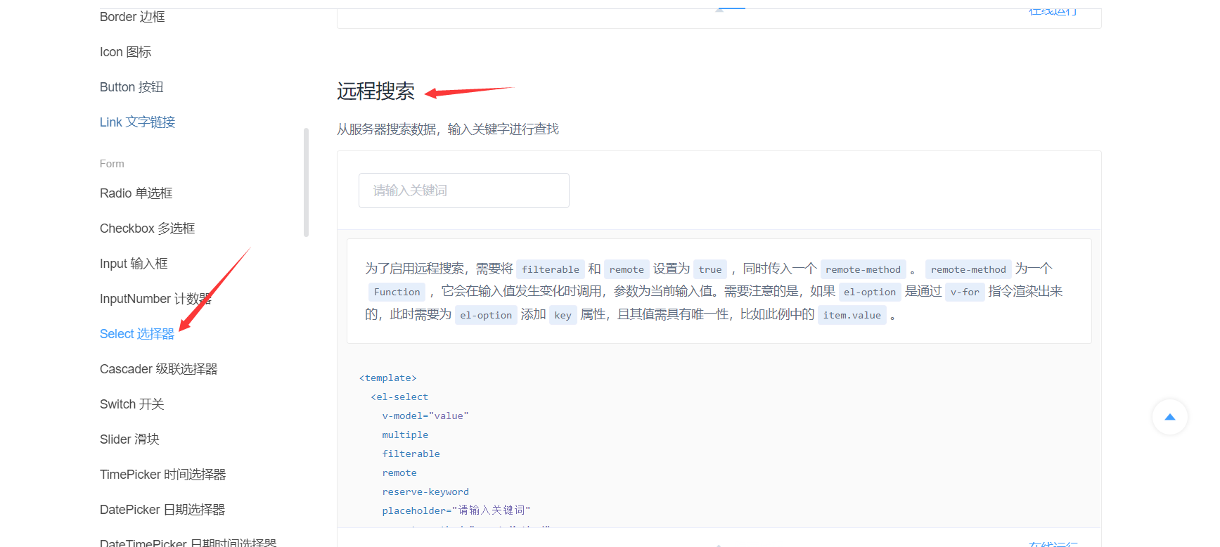1220x547 pixels.
Task: Open the Link 文字链接 docs page
Action: tap(137, 122)
